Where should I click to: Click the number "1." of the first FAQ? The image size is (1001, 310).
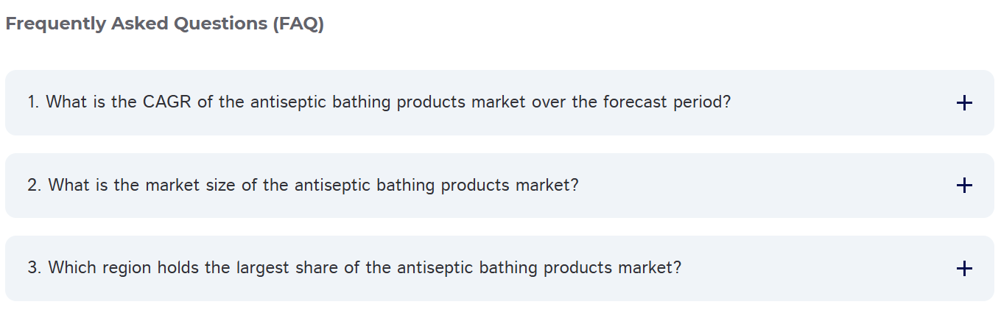click(x=34, y=102)
